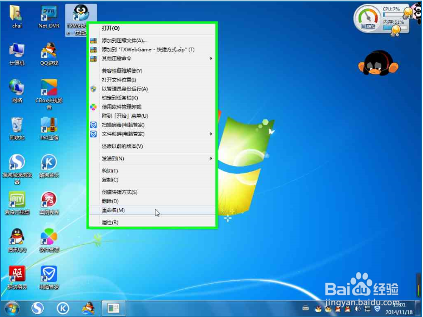Screen dimensions: 423x317
Task: Select 添加到 "TXWebGame - 快捷方式.zip" entry
Action: coord(152,49)
